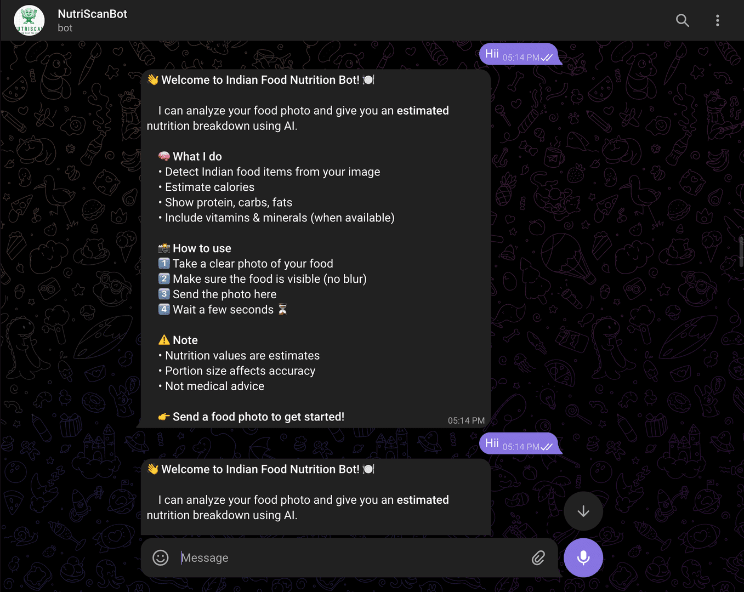Click double-check read receipt on first Hii

[x=547, y=58]
